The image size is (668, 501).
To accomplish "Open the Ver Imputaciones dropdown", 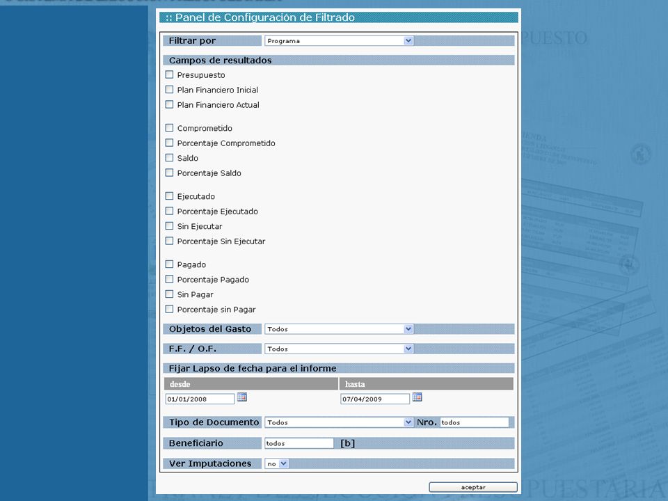I will [277, 463].
